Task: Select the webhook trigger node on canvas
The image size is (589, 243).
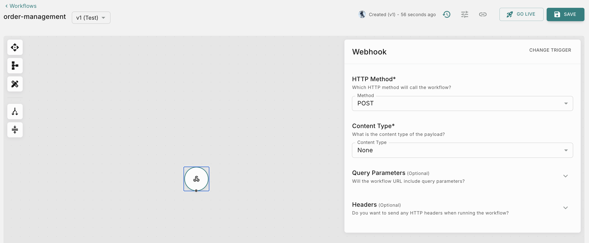Action: 196,179
